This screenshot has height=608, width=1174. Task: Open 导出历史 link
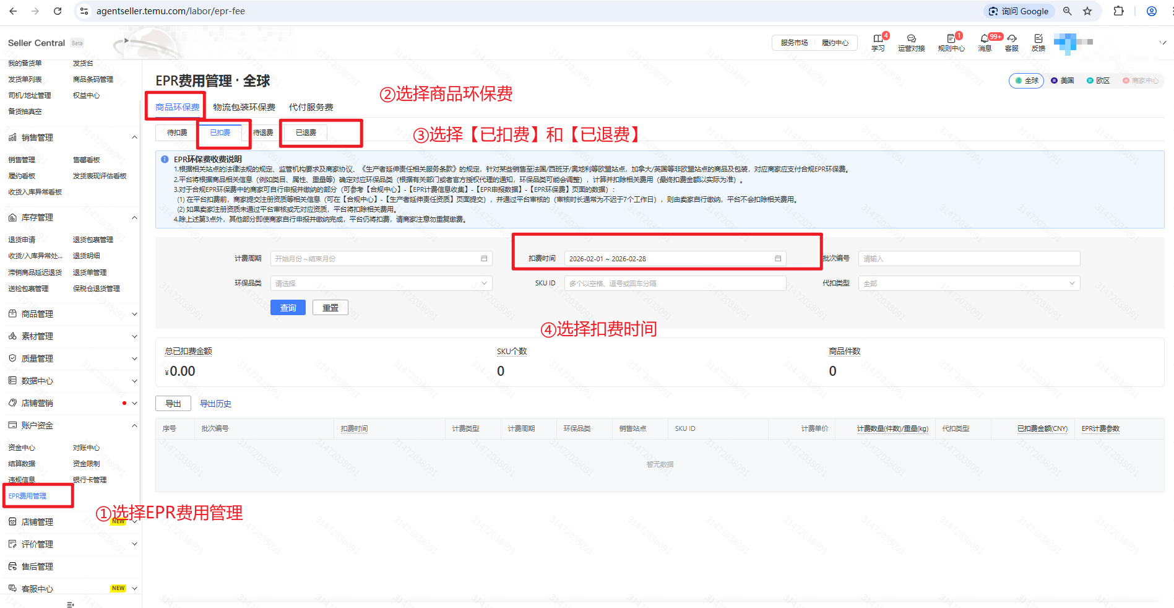coord(215,404)
